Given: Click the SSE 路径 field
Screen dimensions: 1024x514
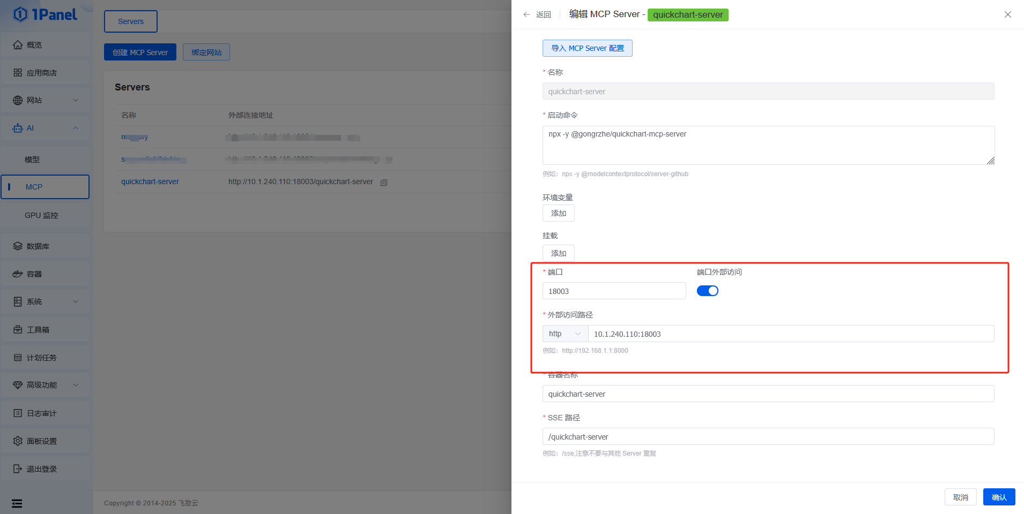Looking at the screenshot, I should click(768, 436).
